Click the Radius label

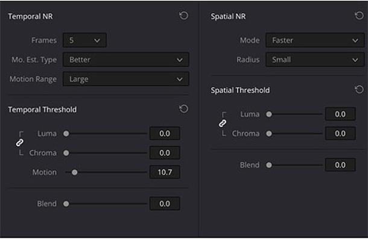click(x=248, y=60)
